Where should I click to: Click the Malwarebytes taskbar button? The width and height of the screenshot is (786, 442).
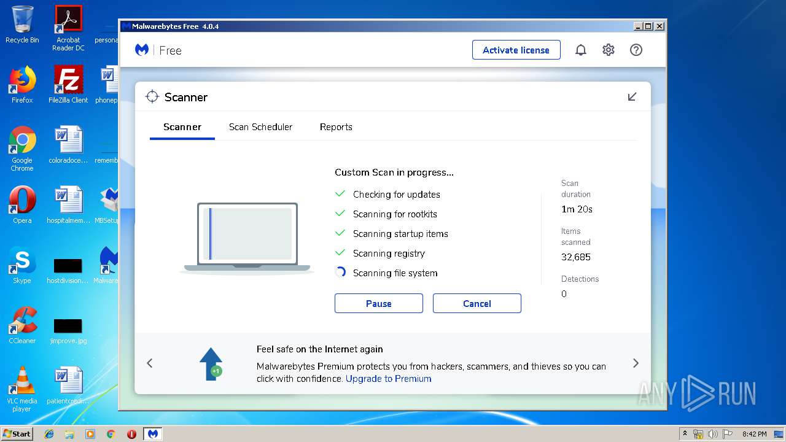click(x=153, y=434)
